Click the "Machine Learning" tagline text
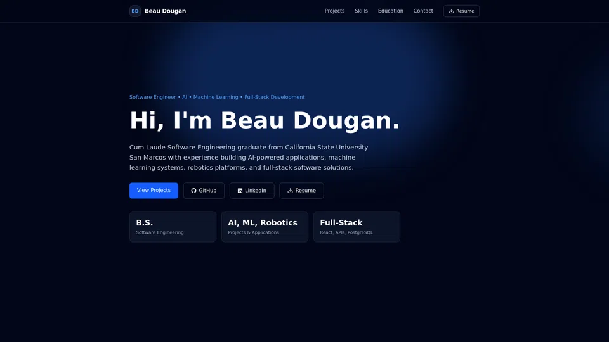The width and height of the screenshot is (609, 342). pos(216,97)
